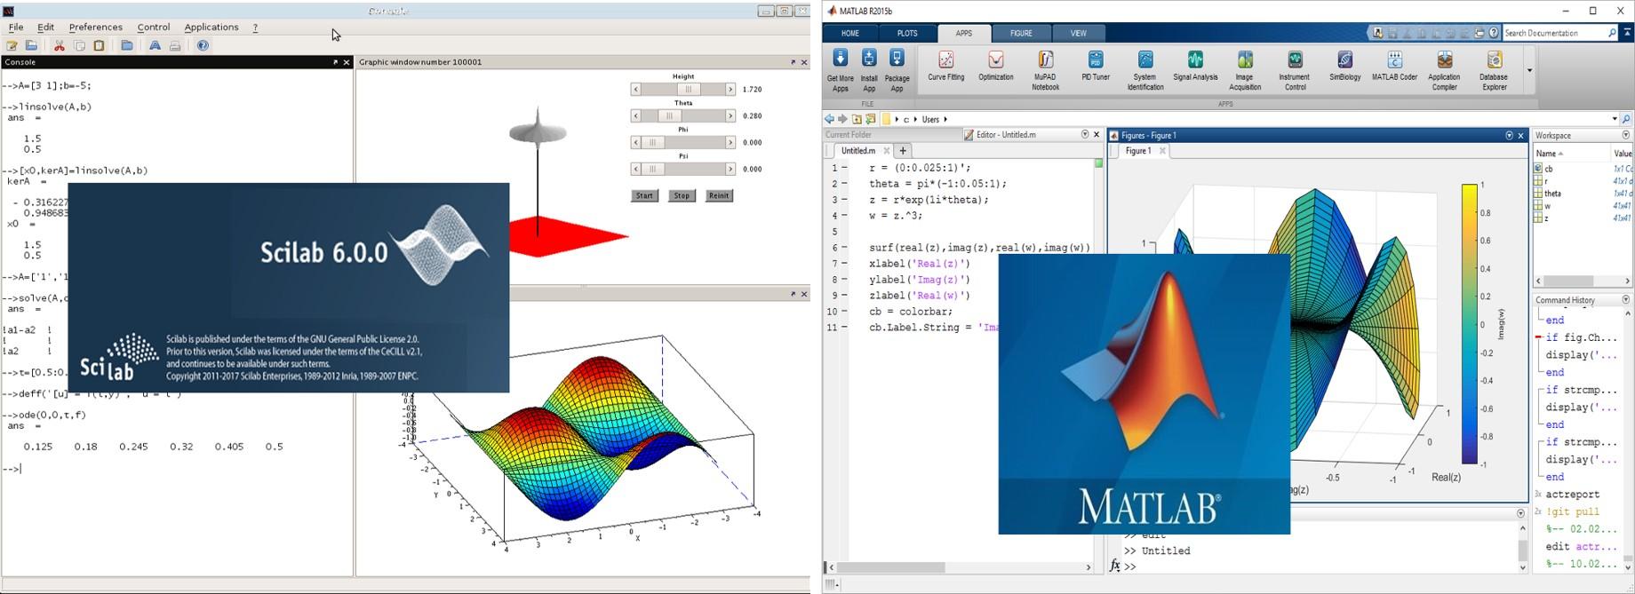Expand the MATLAB apps gallery dropdown arrow
This screenshot has height=594, width=1635.
point(1529,70)
